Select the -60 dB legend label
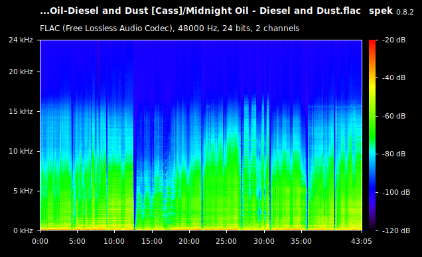 (x=393, y=116)
